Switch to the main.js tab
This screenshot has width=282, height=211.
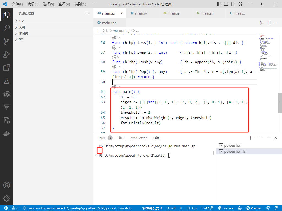(x=176, y=13)
